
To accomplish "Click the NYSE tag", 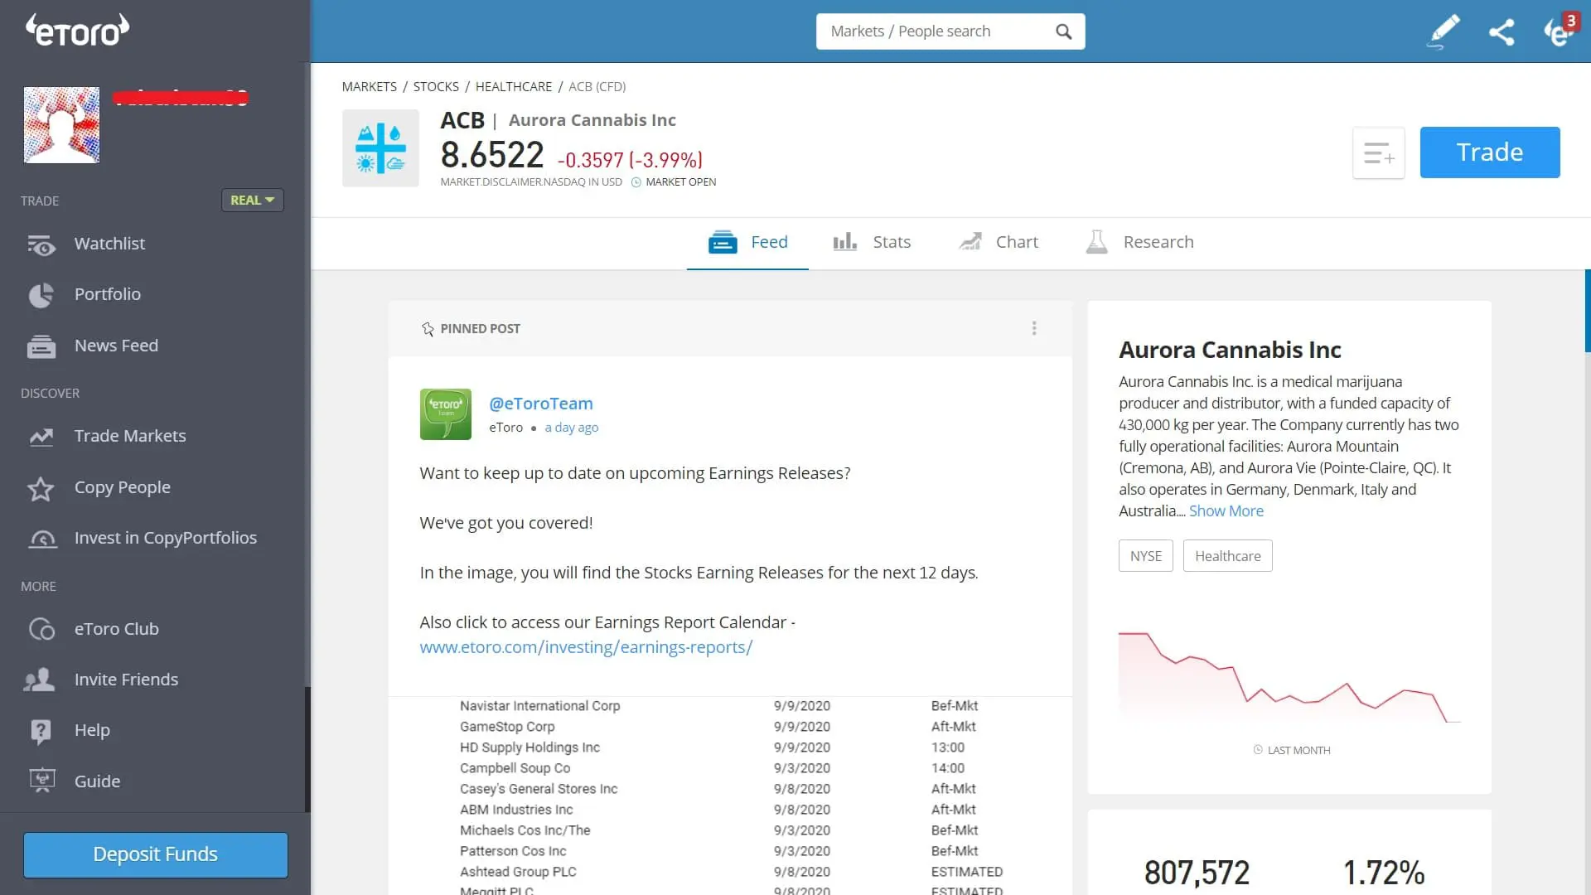I will click(1146, 556).
